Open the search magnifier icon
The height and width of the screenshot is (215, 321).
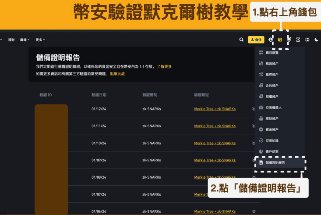tap(241, 39)
